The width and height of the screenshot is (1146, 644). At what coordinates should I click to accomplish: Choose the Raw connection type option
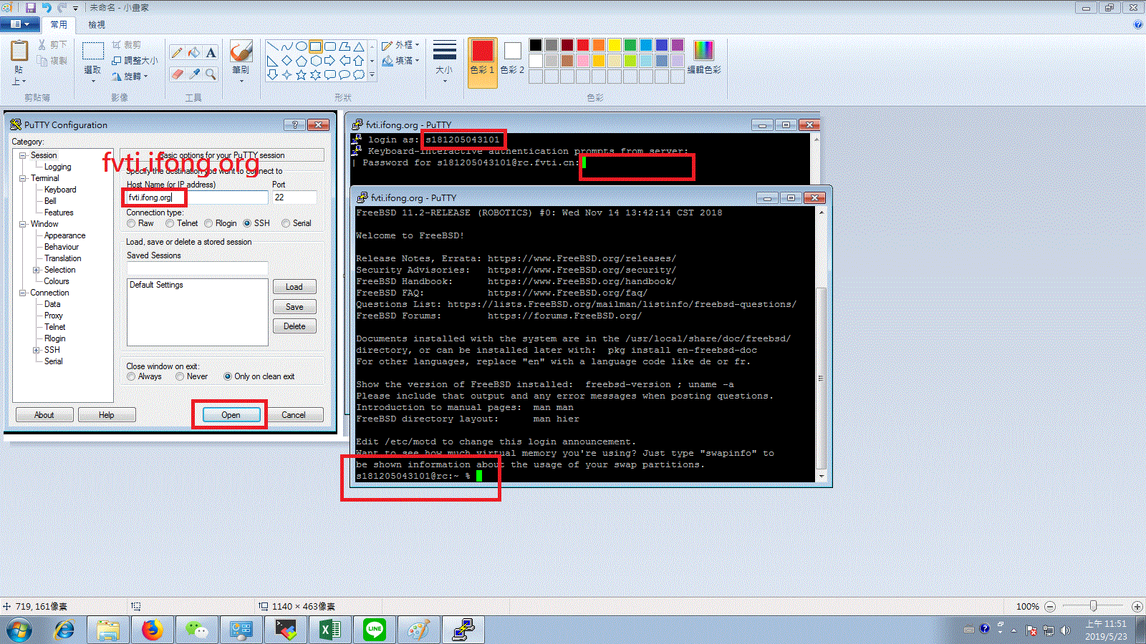(132, 223)
